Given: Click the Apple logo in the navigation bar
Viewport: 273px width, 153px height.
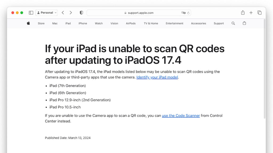Looking at the screenshot, I should (x=28, y=23).
